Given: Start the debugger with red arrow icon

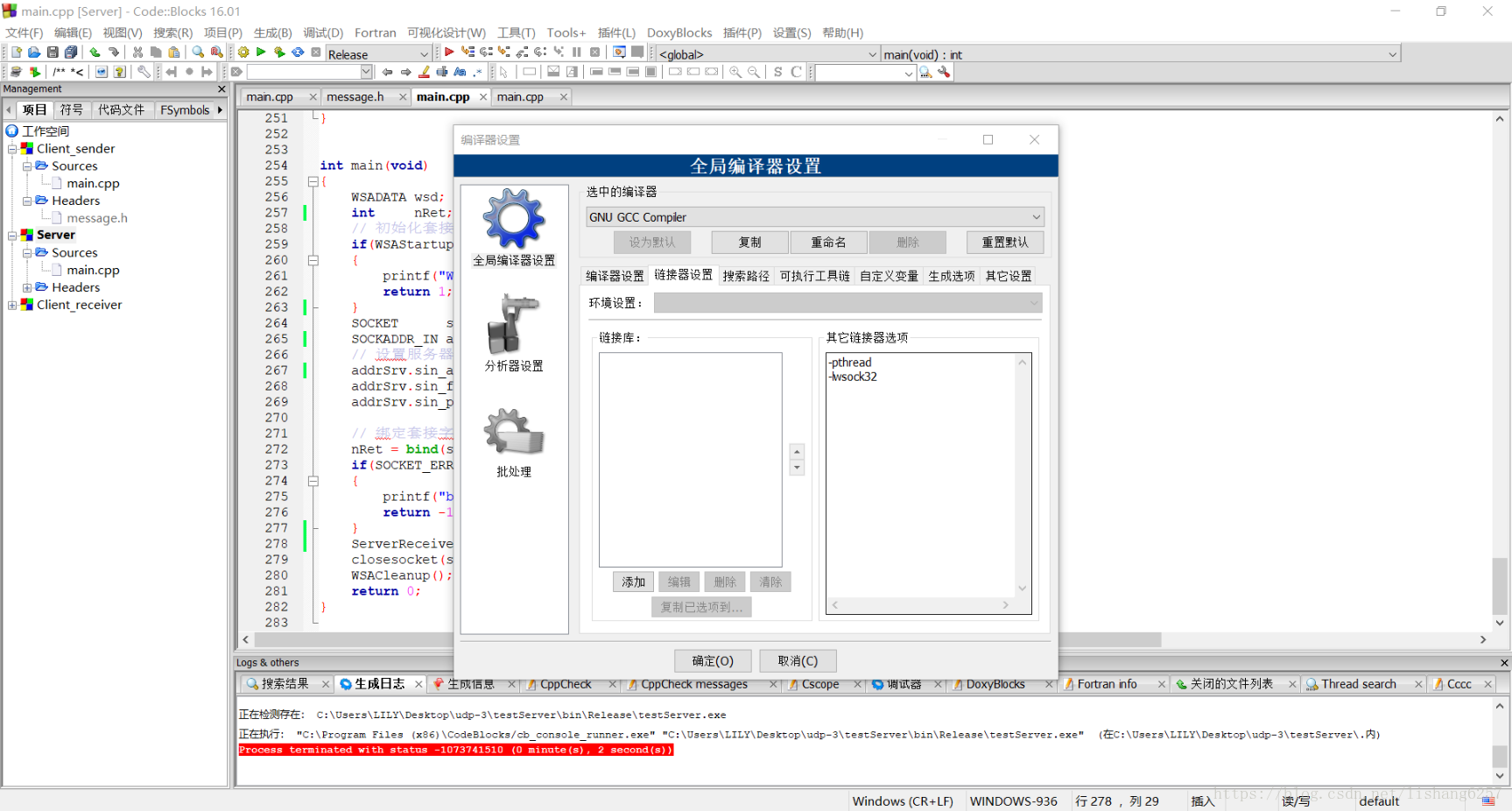Looking at the screenshot, I should pyautogui.click(x=449, y=53).
